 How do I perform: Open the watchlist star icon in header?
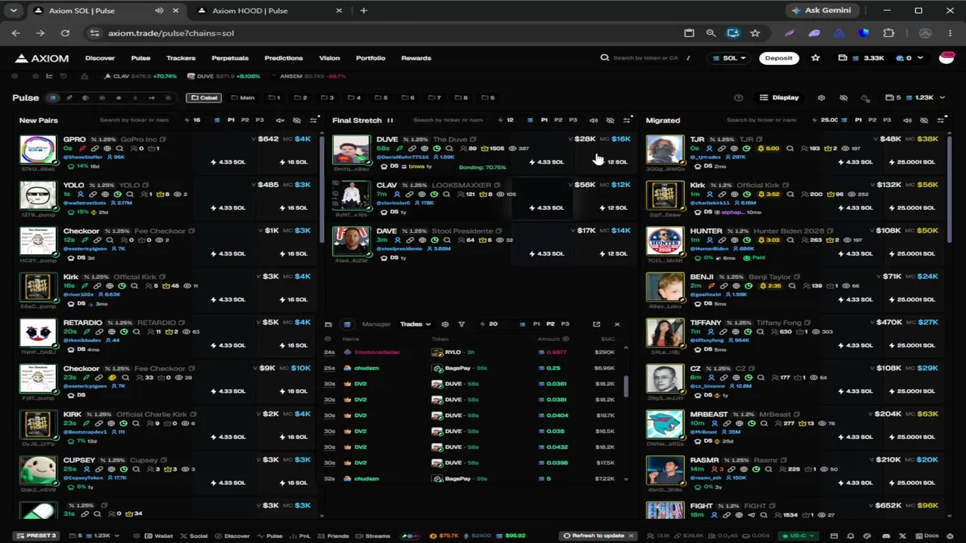815,58
